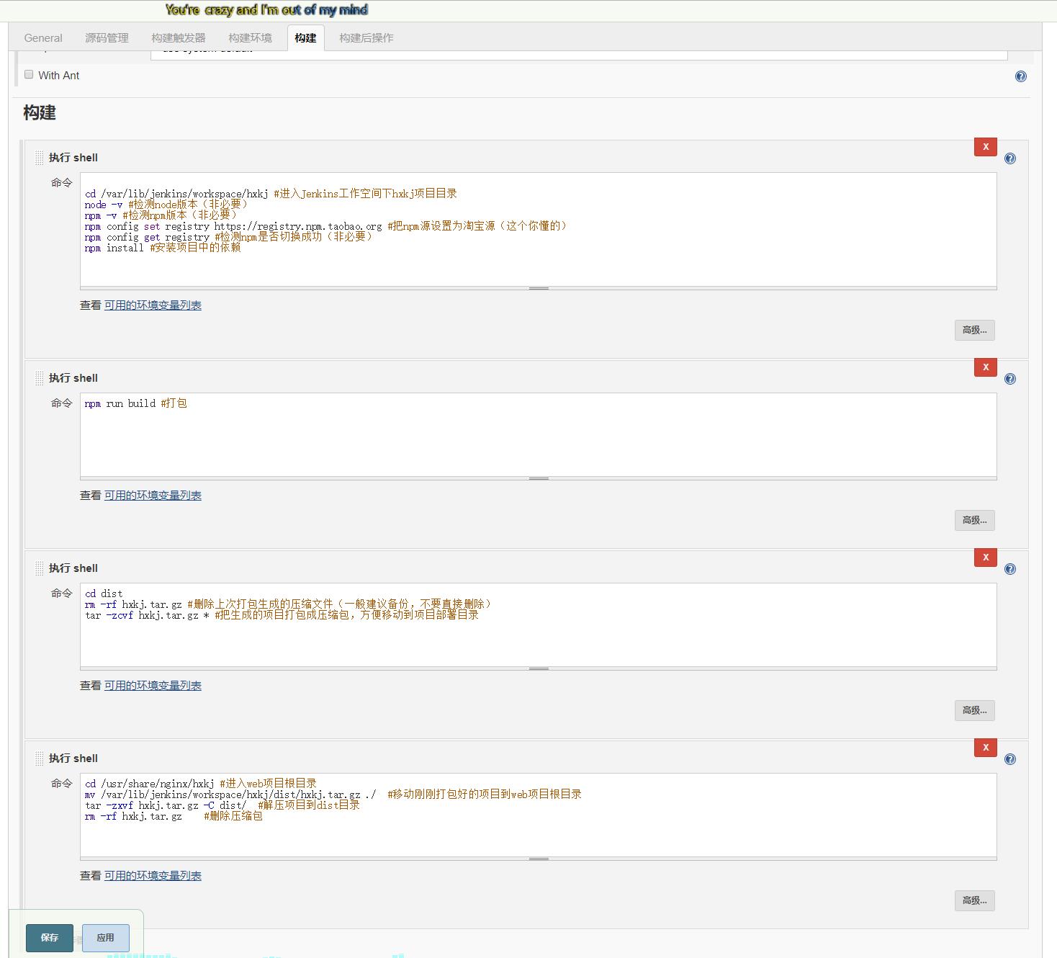
Task: Open 高级 options for the npm run build step
Action: (x=975, y=520)
